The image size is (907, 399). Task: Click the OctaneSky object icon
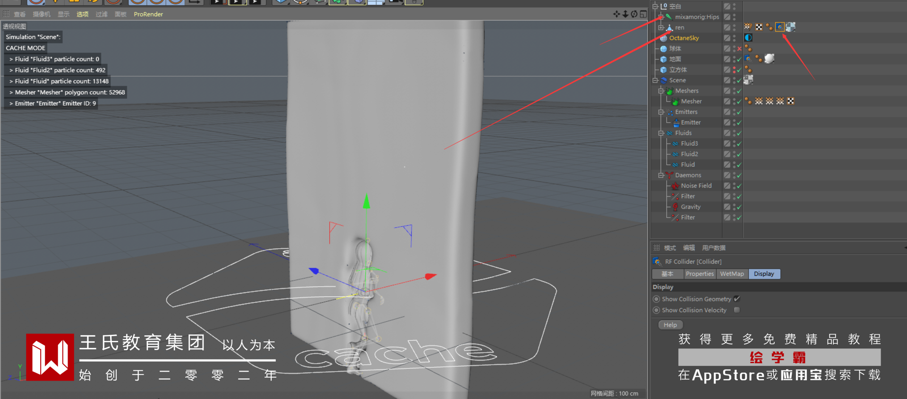664,38
